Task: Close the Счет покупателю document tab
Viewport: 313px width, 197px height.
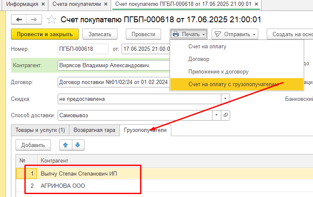Action: click(256, 4)
